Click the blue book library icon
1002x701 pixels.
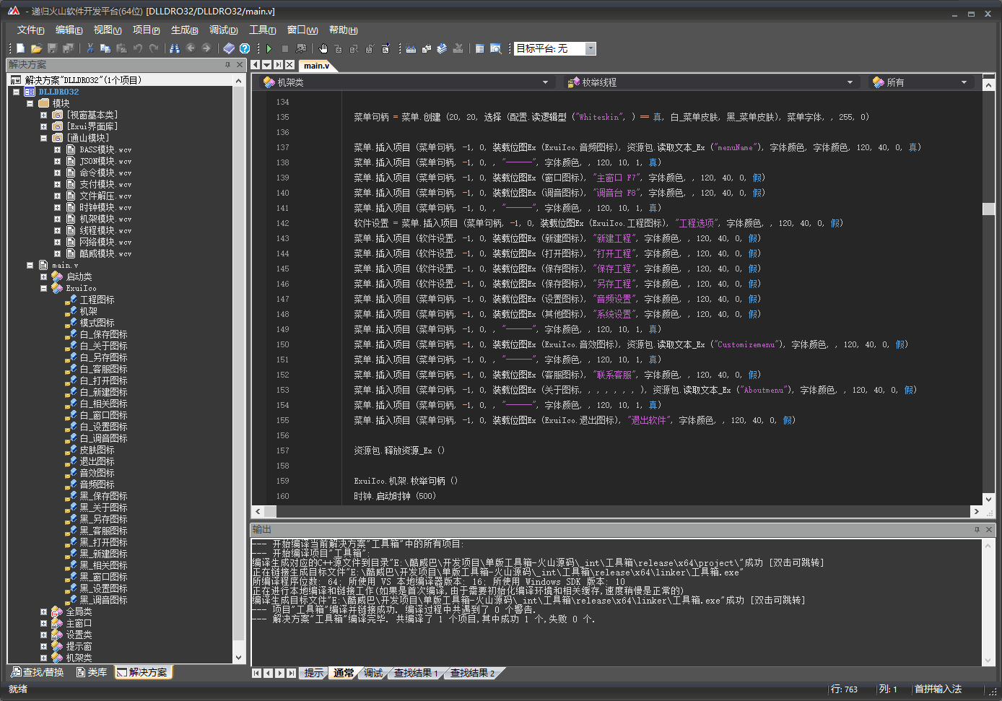pos(229,48)
